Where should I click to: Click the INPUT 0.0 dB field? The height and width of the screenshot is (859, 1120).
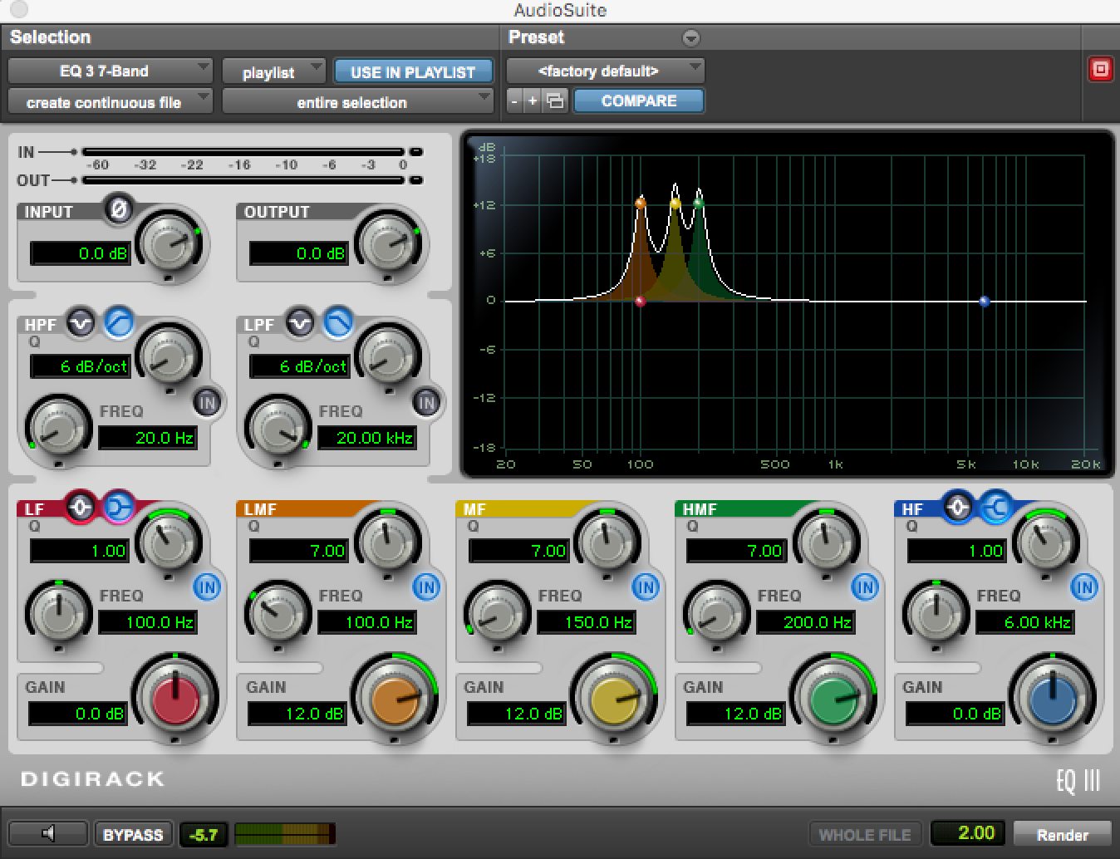[81, 253]
